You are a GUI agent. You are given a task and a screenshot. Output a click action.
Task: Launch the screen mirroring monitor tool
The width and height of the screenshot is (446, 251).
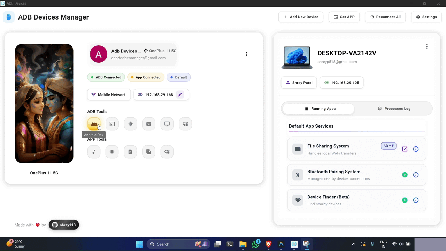(x=167, y=124)
